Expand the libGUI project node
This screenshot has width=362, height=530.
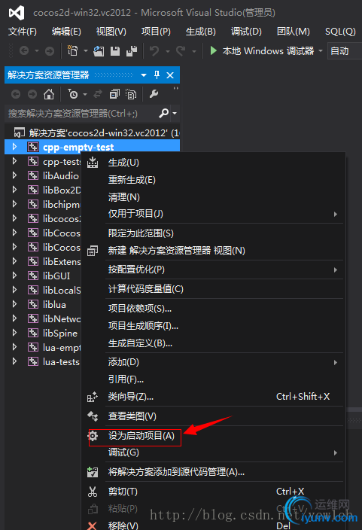14,276
